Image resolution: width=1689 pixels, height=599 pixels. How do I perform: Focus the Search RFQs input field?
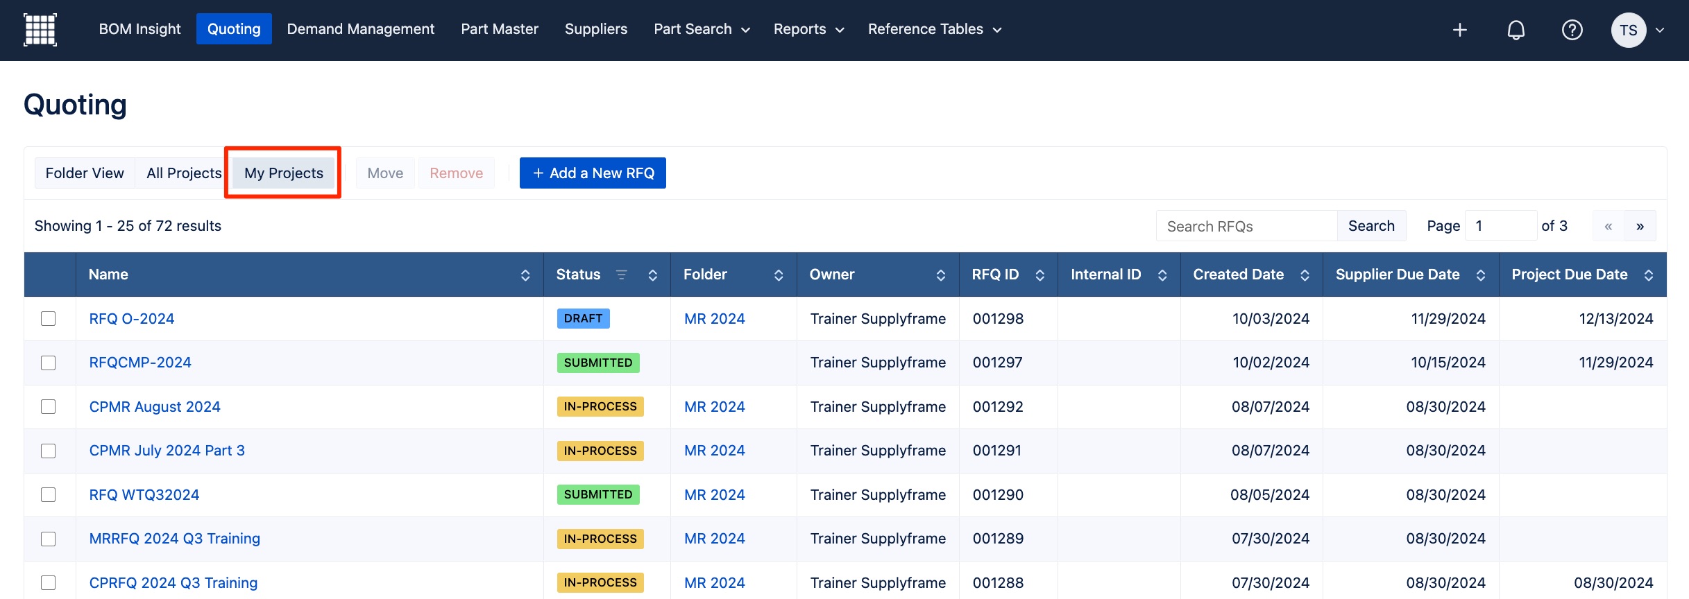pos(1247,226)
